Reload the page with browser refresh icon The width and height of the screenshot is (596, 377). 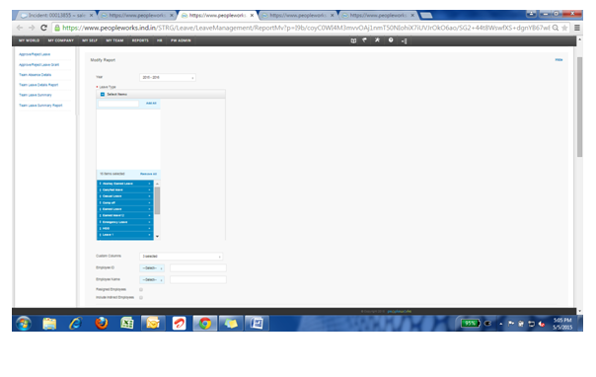(43, 28)
